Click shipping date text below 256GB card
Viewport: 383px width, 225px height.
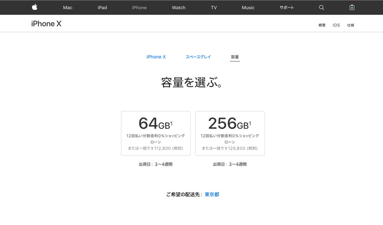pyautogui.click(x=230, y=164)
